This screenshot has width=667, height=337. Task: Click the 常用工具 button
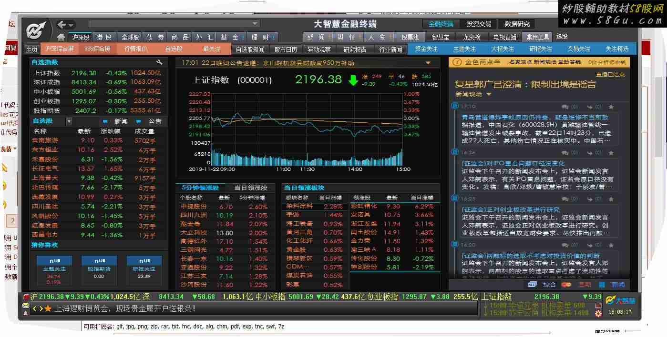537,37
